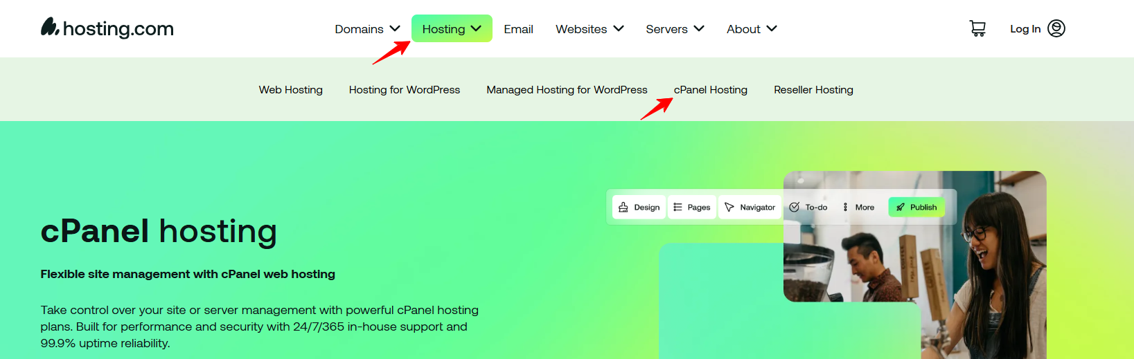
Task: Open the About menu
Action: coord(752,29)
